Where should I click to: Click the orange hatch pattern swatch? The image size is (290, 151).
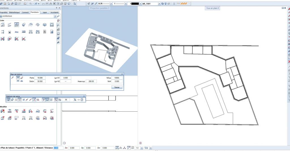pos(184,4)
